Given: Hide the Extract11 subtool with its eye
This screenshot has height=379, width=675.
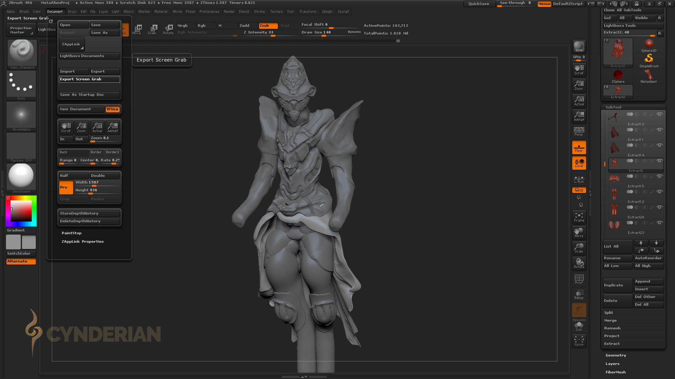Looking at the screenshot, I should [x=659, y=130].
